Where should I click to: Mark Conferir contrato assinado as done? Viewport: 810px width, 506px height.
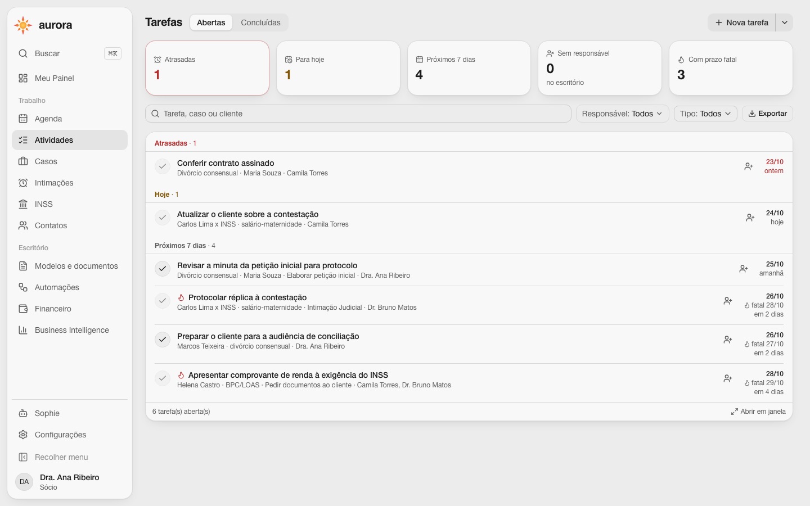pyautogui.click(x=163, y=166)
